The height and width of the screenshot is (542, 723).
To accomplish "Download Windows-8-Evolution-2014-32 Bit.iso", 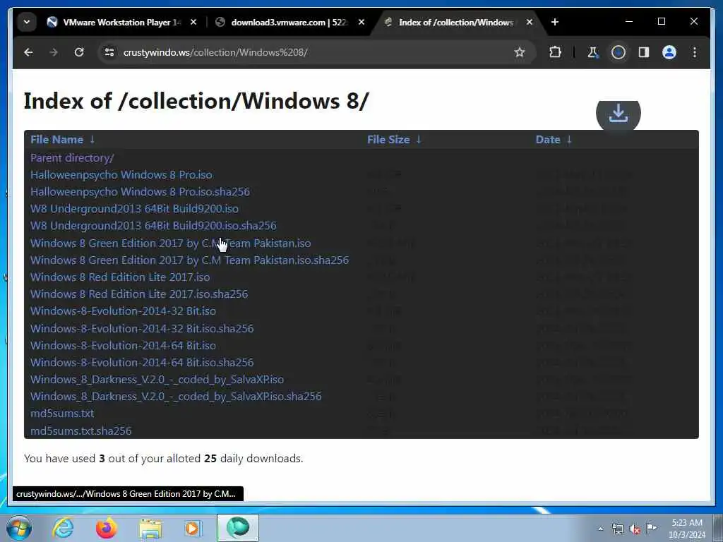I will (123, 311).
